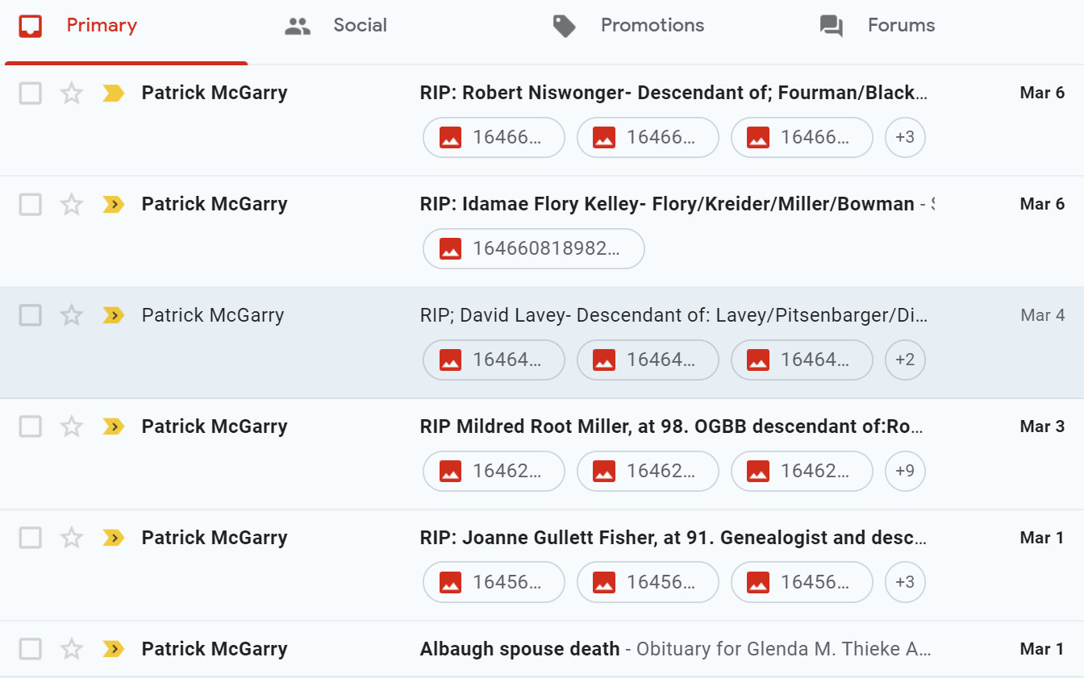Toggle importance marker on Mildred Root Miller email

[113, 427]
